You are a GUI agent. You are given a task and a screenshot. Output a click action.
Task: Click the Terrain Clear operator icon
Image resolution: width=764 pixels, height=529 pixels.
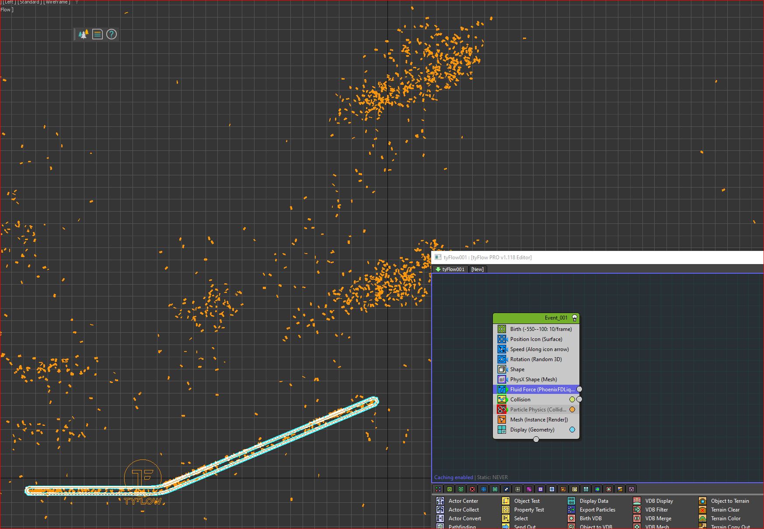click(703, 510)
